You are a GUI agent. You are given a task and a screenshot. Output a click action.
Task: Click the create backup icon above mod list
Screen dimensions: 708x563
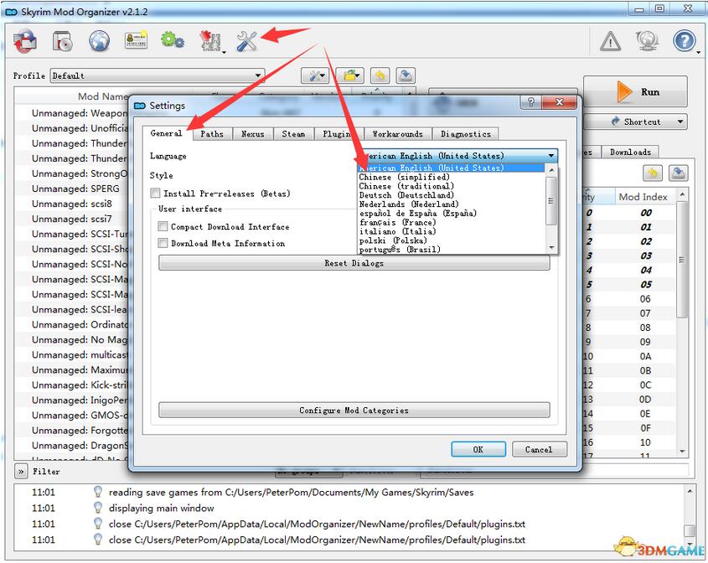[406, 75]
